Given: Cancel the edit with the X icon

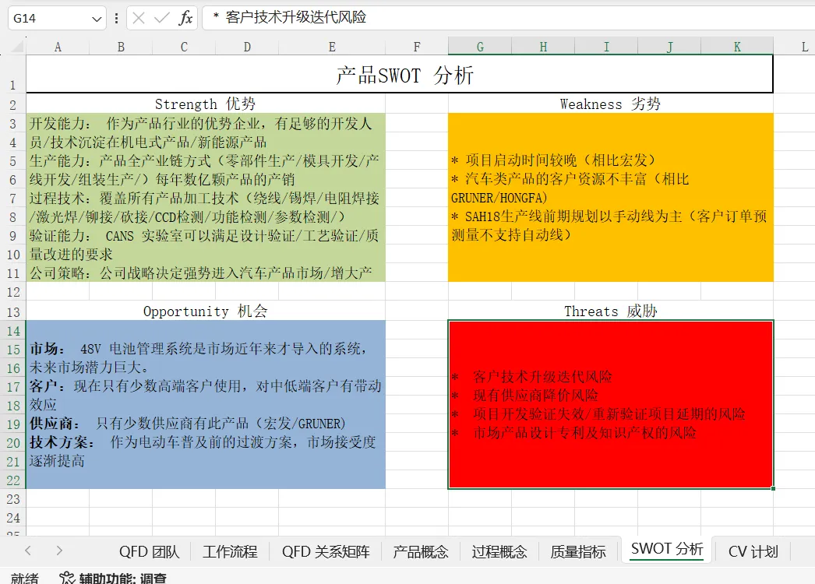Looking at the screenshot, I should click(138, 18).
